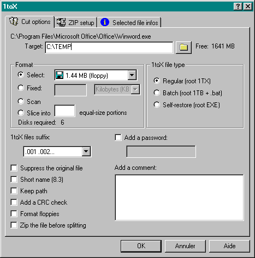Screen dimensions: 255x258
Task: Click the blue info icon on the tab
Action: pos(105,22)
